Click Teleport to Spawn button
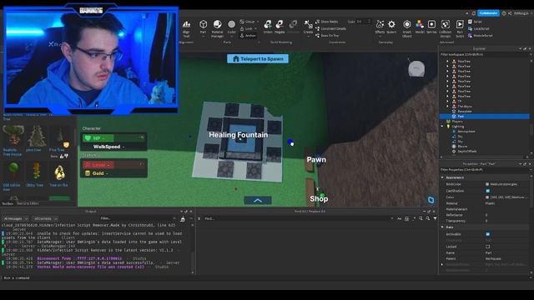534x300 pixels. click(x=258, y=59)
